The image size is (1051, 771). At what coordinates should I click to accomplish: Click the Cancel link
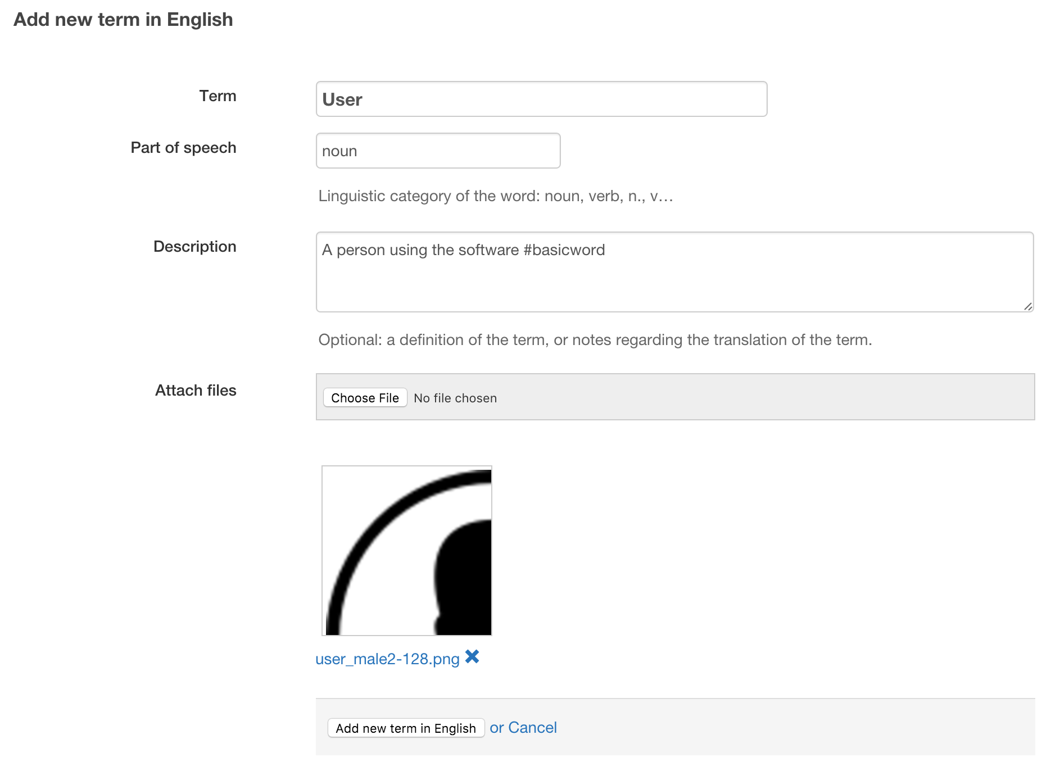[x=532, y=728]
